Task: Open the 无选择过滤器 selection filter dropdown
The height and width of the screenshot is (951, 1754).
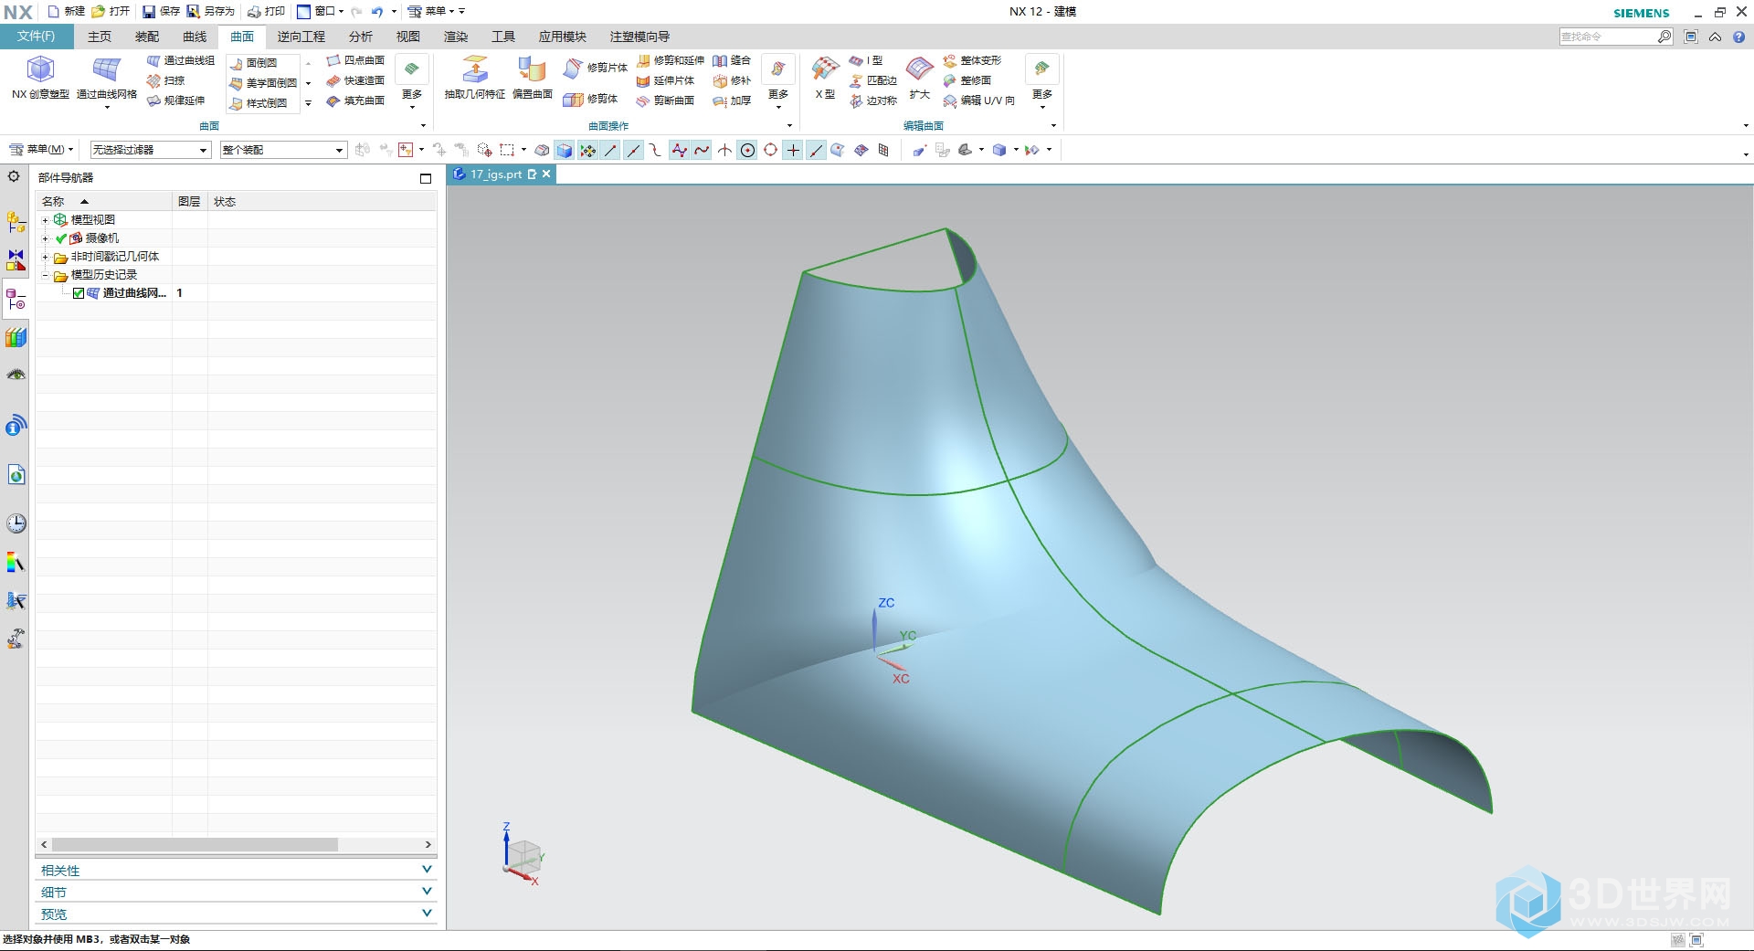Action: (151, 150)
